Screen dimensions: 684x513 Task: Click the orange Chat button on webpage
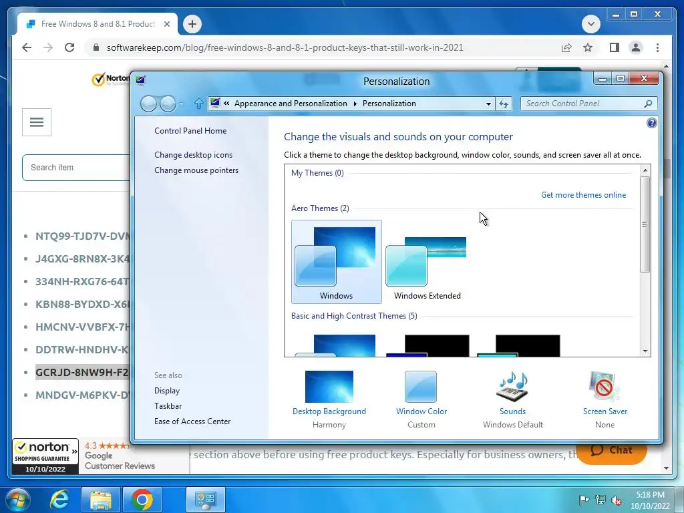tap(611, 452)
